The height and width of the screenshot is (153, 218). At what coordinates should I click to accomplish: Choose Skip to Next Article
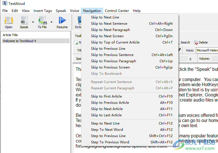click(x=130, y=109)
